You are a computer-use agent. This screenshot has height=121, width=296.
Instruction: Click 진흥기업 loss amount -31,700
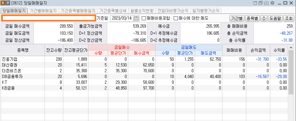pos(262,59)
